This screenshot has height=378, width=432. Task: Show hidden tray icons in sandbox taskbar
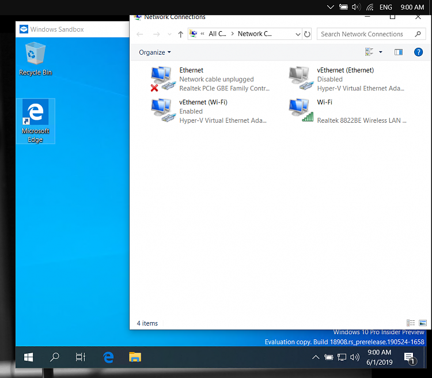point(316,357)
